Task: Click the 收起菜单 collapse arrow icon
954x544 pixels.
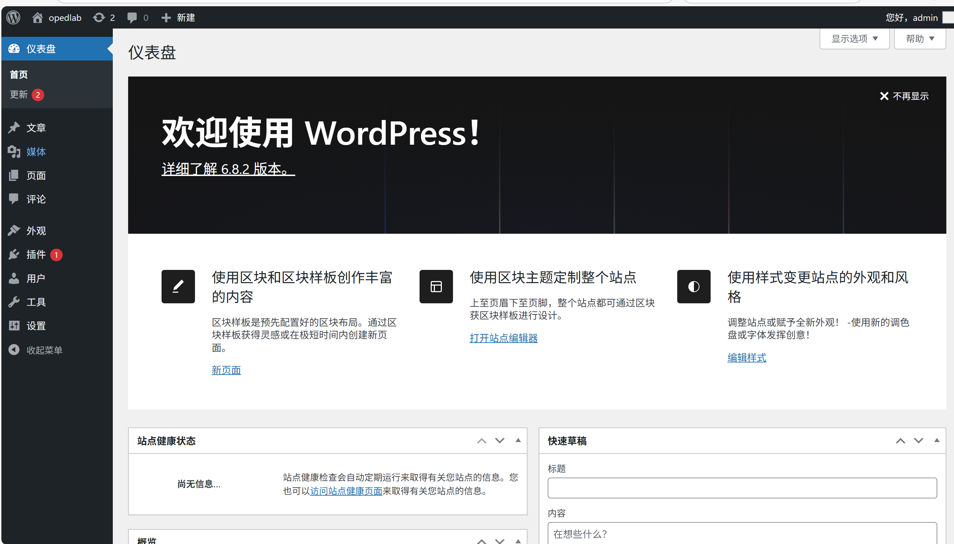Action: pyautogui.click(x=14, y=350)
